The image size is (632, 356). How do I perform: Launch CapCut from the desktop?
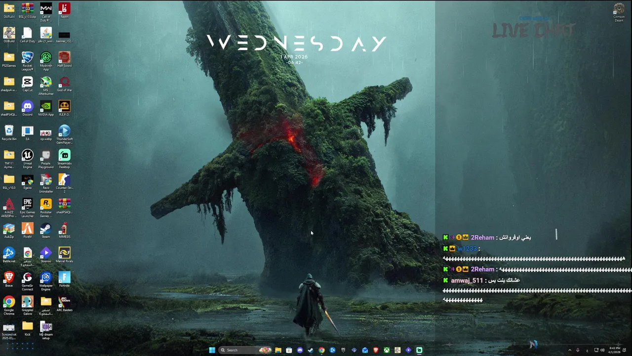(28, 84)
